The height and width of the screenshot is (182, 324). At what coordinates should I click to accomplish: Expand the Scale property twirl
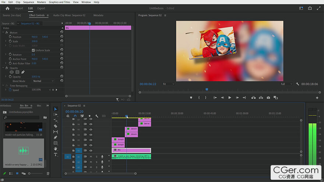click(6, 41)
